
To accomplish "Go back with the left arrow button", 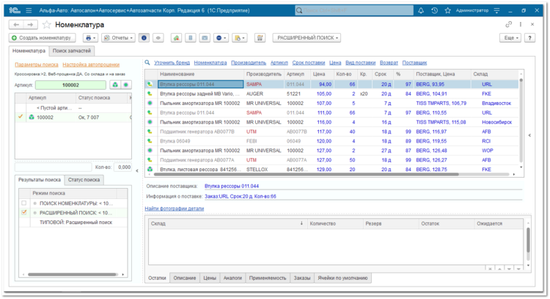I will coord(16,24).
